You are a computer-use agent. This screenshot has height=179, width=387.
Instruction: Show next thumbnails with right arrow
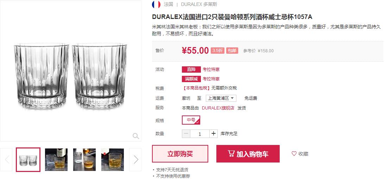(135, 160)
